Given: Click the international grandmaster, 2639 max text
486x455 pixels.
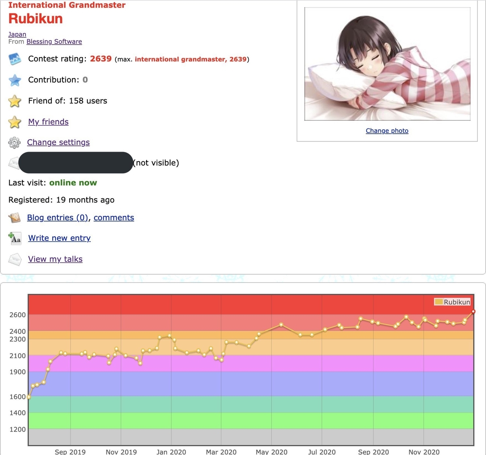Looking at the screenshot, I should 191,59.
